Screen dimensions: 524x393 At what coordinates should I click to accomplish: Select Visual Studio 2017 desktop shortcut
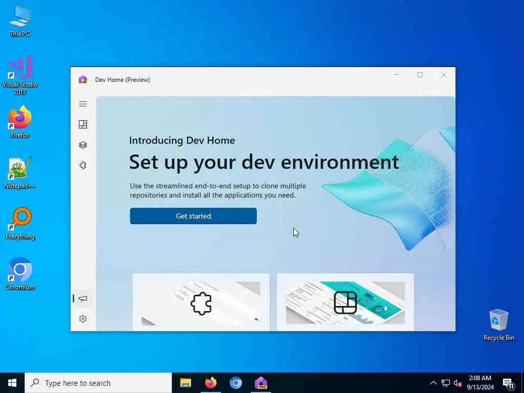tap(20, 75)
